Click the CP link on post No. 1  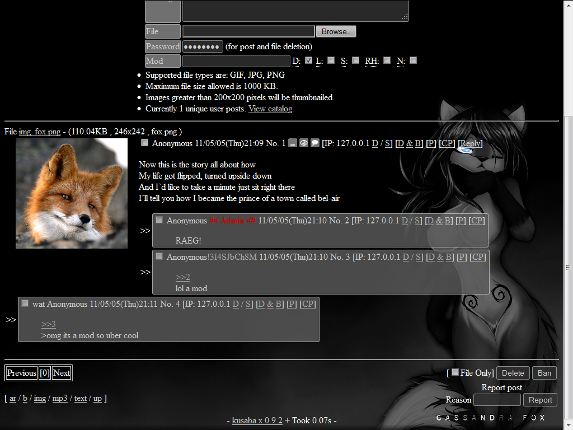click(x=447, y=143)
